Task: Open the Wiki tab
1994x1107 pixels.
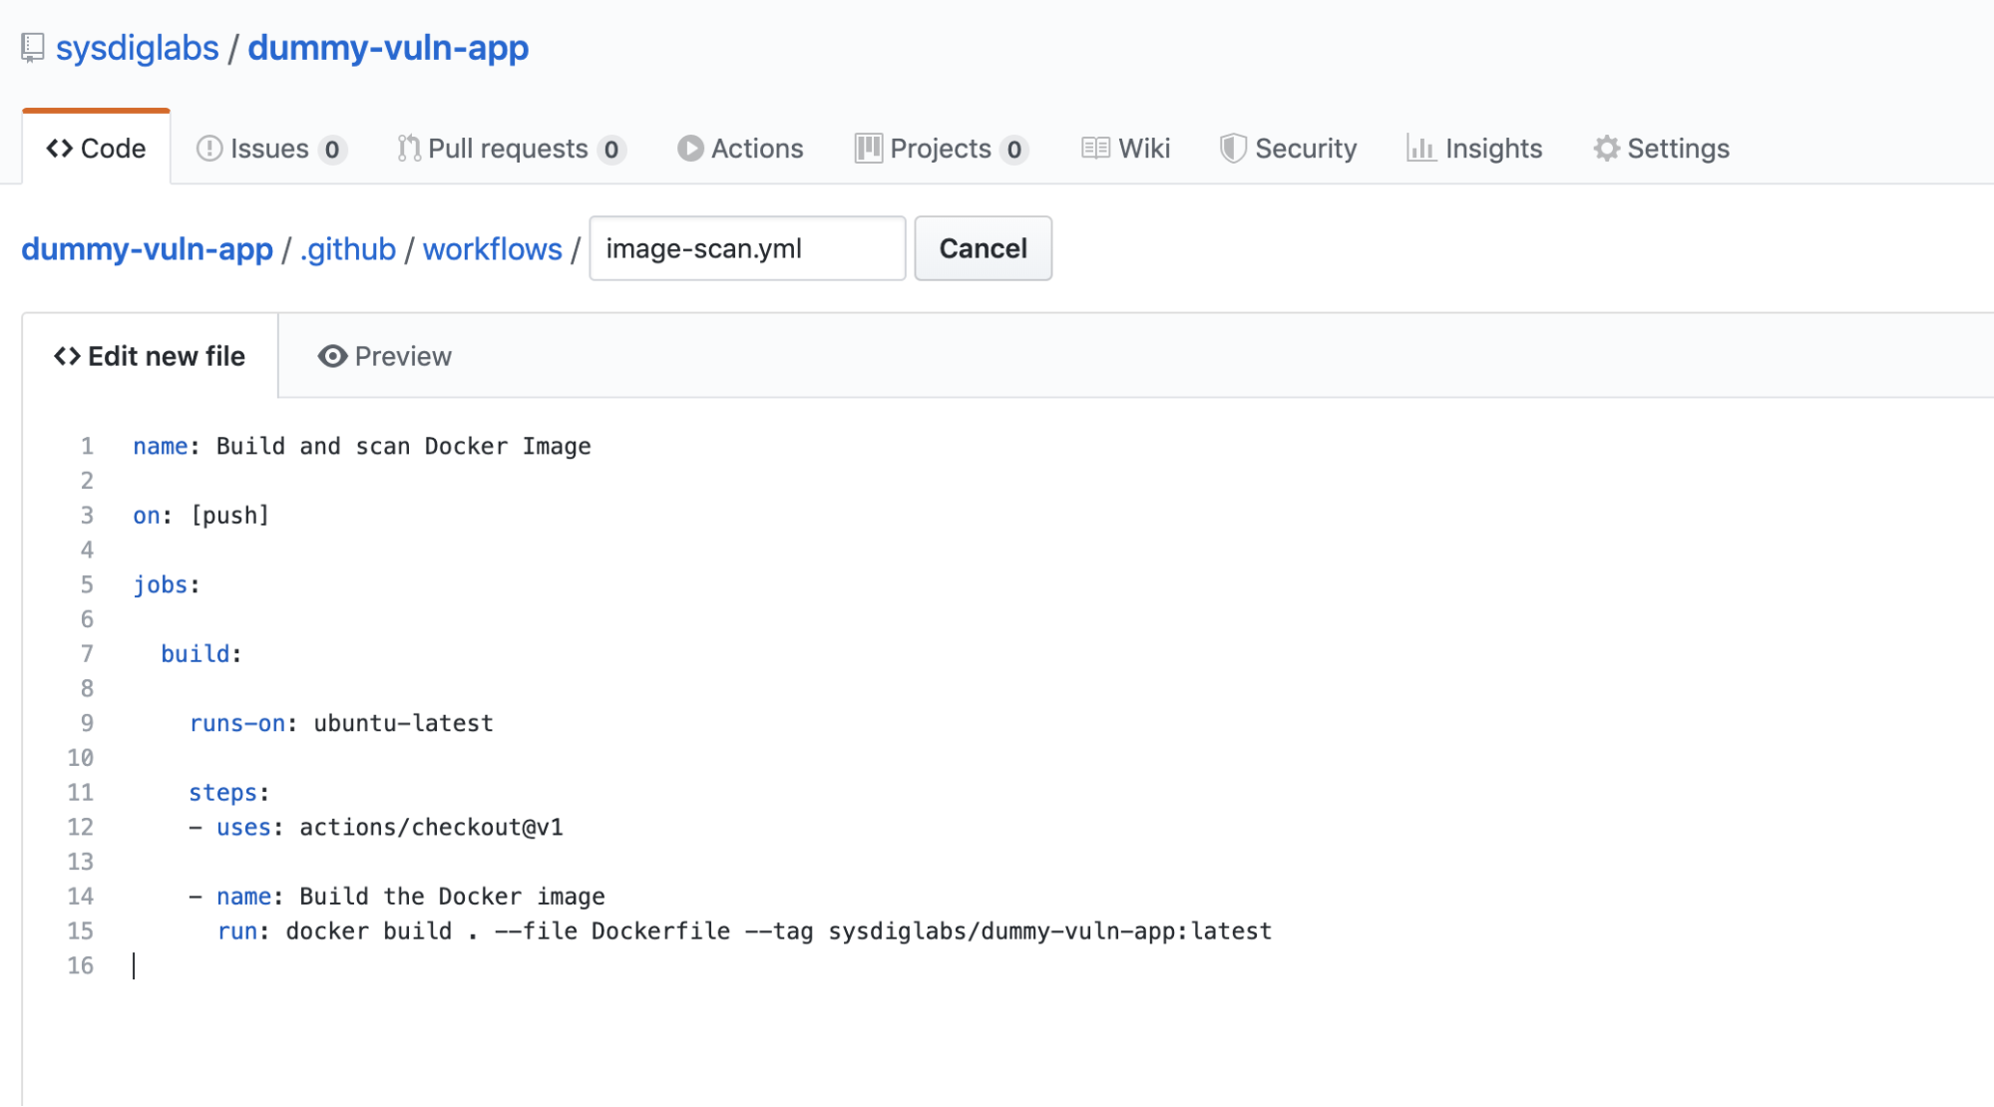Action: (x=1125, y=149)
